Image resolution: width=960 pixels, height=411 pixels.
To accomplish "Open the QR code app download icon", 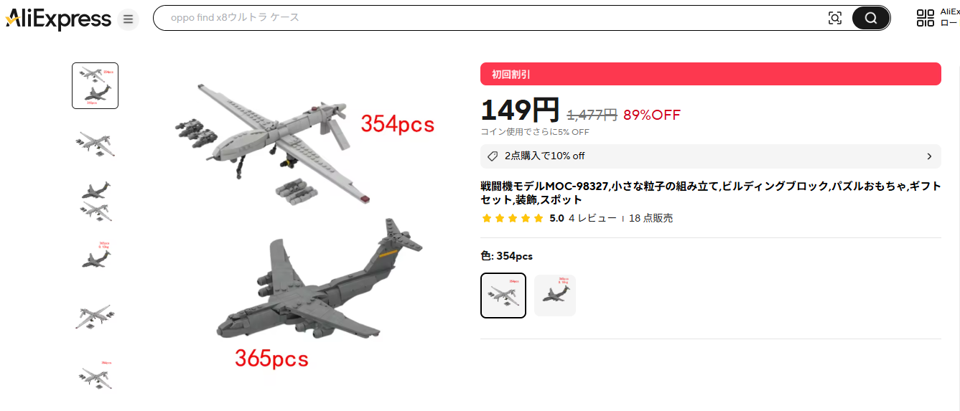I will point(926,18).
